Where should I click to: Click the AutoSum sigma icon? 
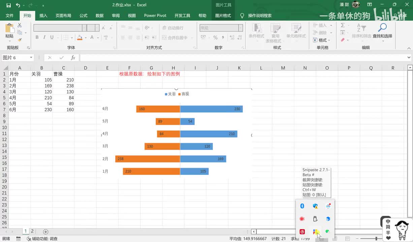[x=343, y=25]
